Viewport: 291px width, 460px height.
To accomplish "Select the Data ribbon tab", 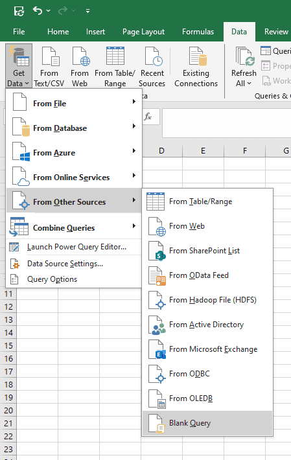I will 239,32.
